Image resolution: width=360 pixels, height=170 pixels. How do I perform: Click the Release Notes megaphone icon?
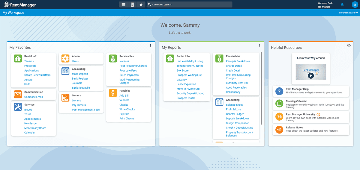[x=279, y=130]
